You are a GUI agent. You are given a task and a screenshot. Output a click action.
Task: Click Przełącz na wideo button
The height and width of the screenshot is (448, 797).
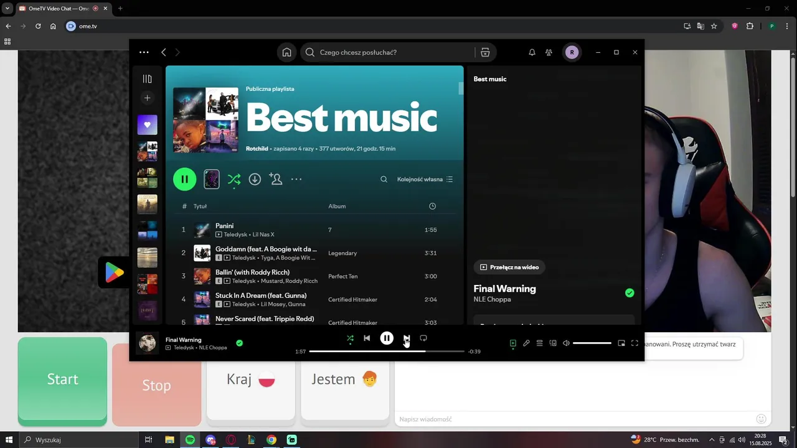tap(509, 267)
